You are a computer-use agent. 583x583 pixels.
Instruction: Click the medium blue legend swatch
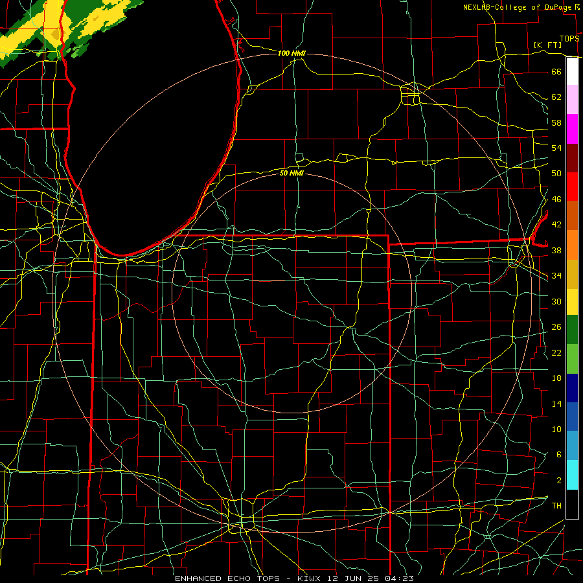[572, 417]
